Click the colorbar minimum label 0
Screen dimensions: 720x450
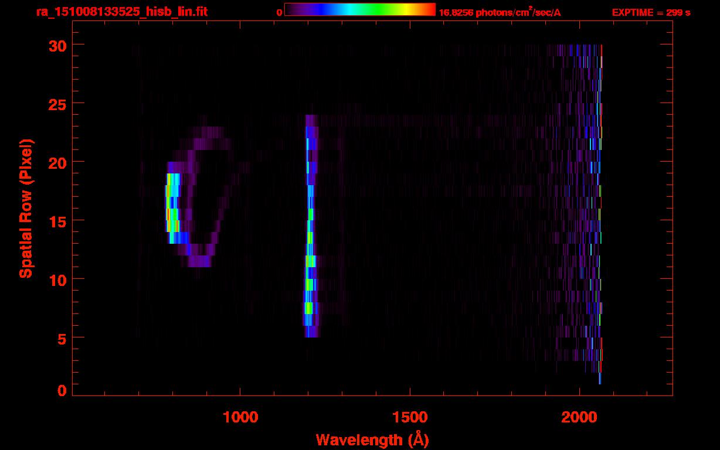coord(279,12)
